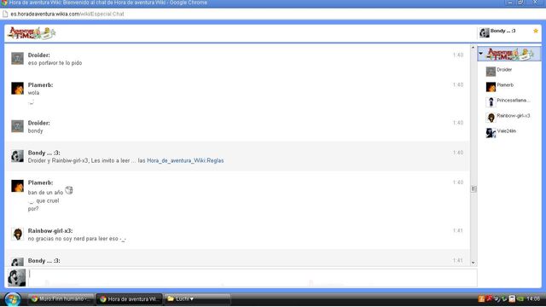
Task: Click Plamerb's avatar beside 'wola' message
Action: [17, 89]
